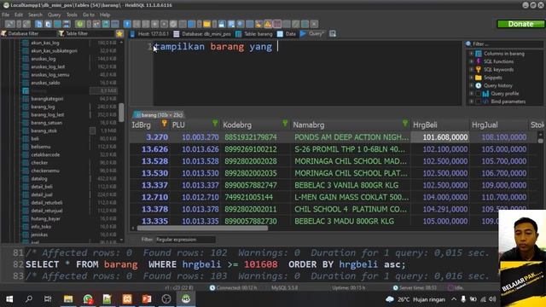Click the Database filter field
The image size is (546, 307).
point(28,34)
